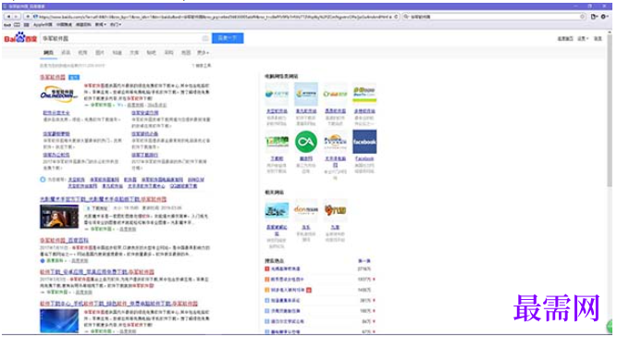
Task: Open image search camera icon in Baidu box
Action: pos(205,38)
